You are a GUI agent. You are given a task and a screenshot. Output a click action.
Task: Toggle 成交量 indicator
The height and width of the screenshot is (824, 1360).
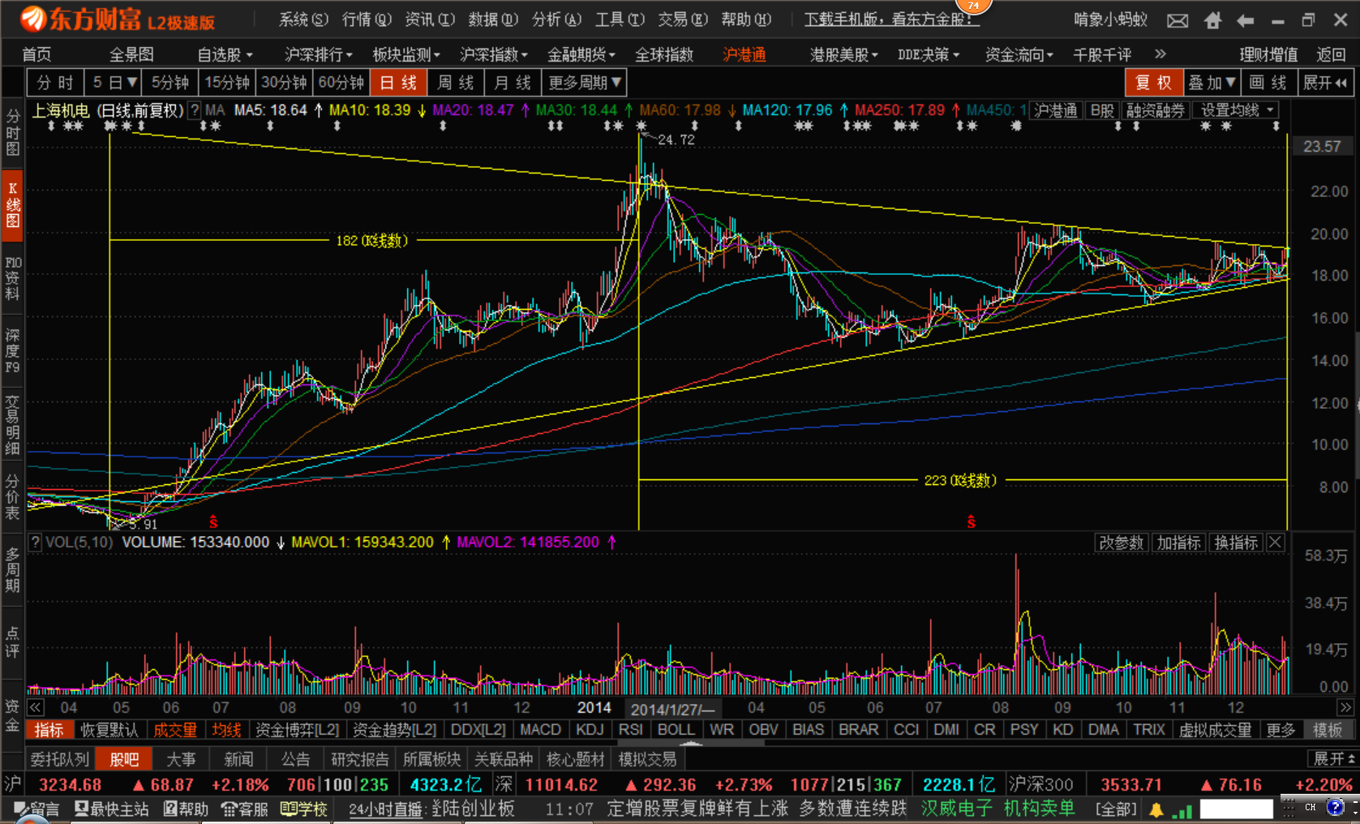tap(175, 730)
